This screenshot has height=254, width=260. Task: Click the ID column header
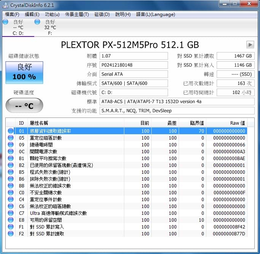click(x=21, y=123)
